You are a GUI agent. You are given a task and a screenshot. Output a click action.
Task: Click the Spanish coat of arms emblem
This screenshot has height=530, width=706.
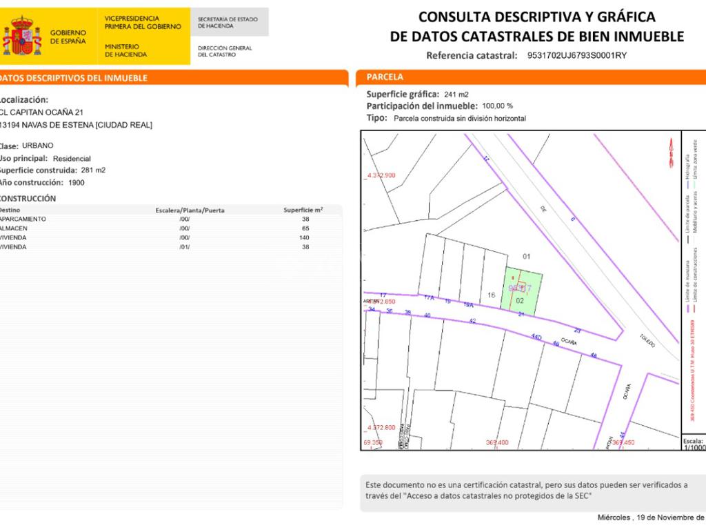click(22, 37)
